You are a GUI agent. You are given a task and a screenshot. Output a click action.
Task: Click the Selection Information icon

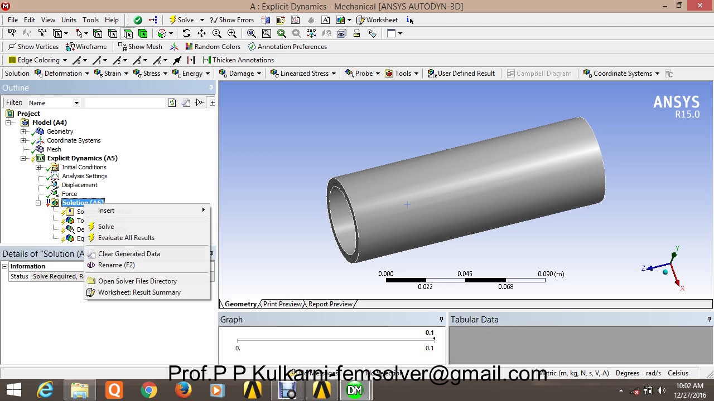click(x=409, y=20)
